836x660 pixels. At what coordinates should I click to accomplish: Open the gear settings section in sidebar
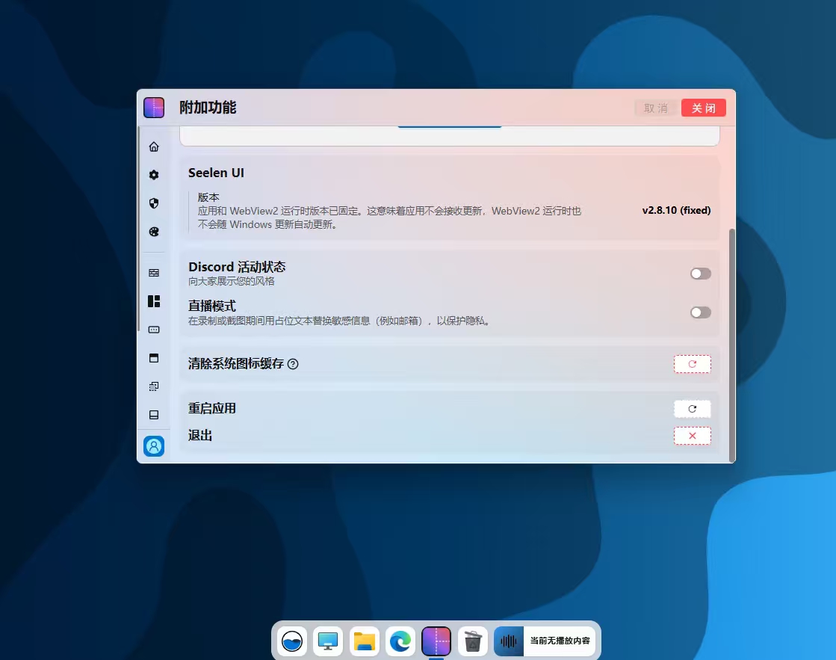pos(154,175)
